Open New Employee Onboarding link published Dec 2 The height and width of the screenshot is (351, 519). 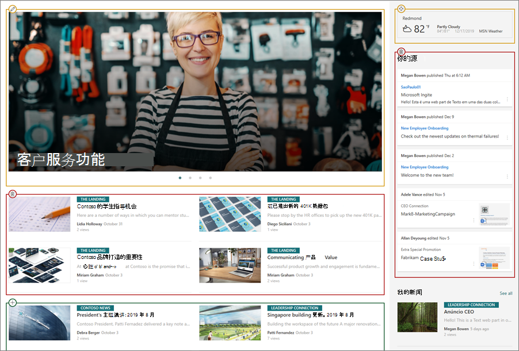pyautogui.click(x=425, y=167)
